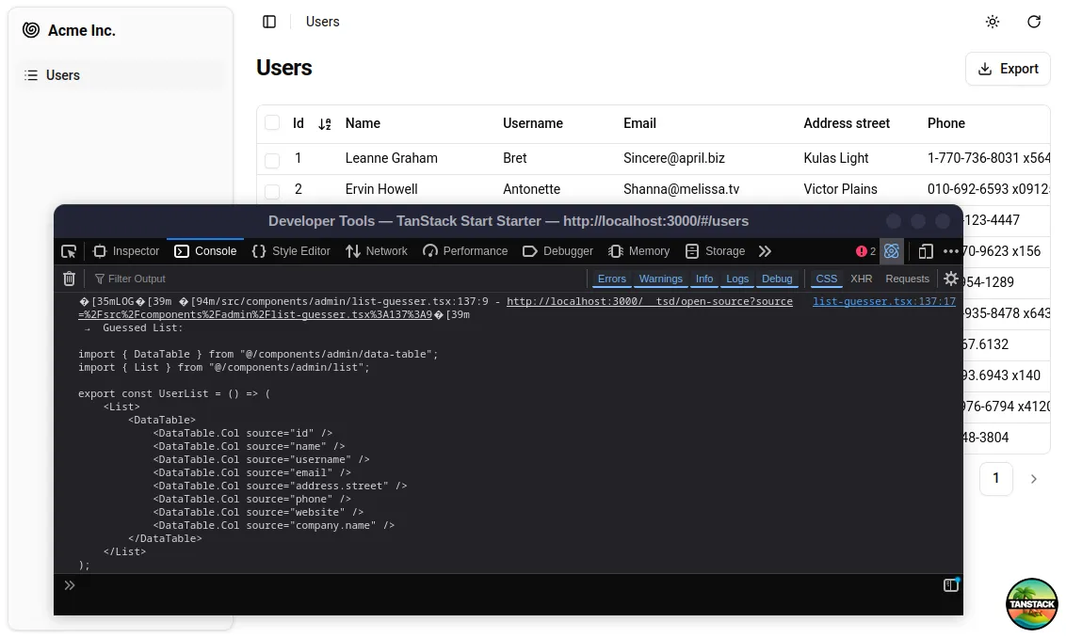The width and height of the screenshot is (1066, 638).
Task: Open the DevTools three-dot options menu
Action: (x=951, y=251)
